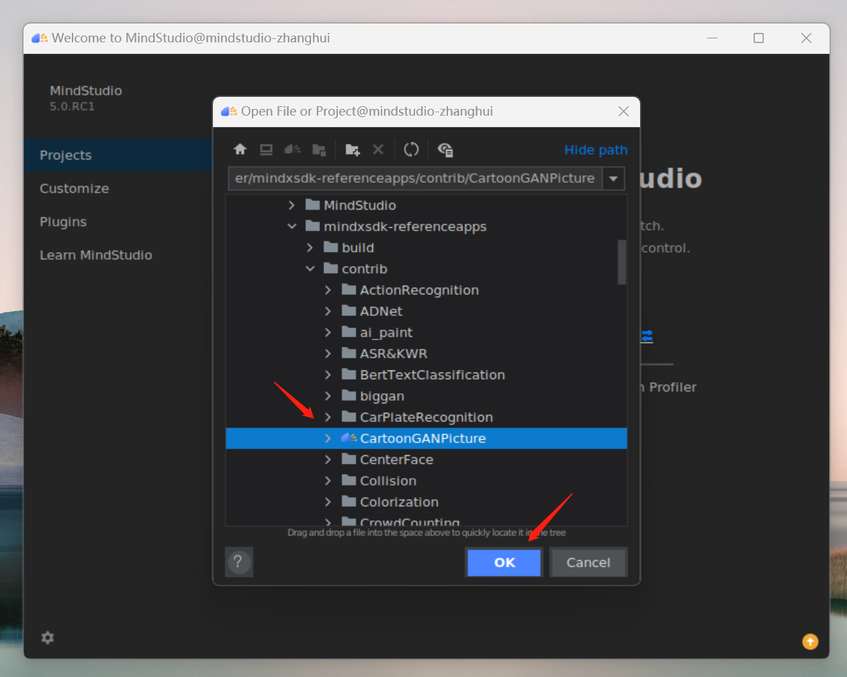Expand the ActionRecognition folder
The width and height of the screenshot is (847, 677).
click(x=328, y=290)
